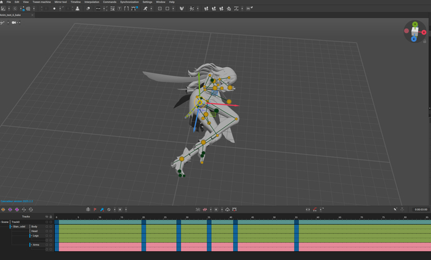Click the red X axis on the viewport gizmo
This screenshot has width=431, height=260.
click(x=424, y=32)
